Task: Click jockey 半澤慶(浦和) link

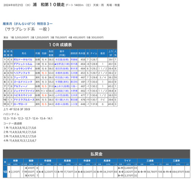Action: click(62, 82)
